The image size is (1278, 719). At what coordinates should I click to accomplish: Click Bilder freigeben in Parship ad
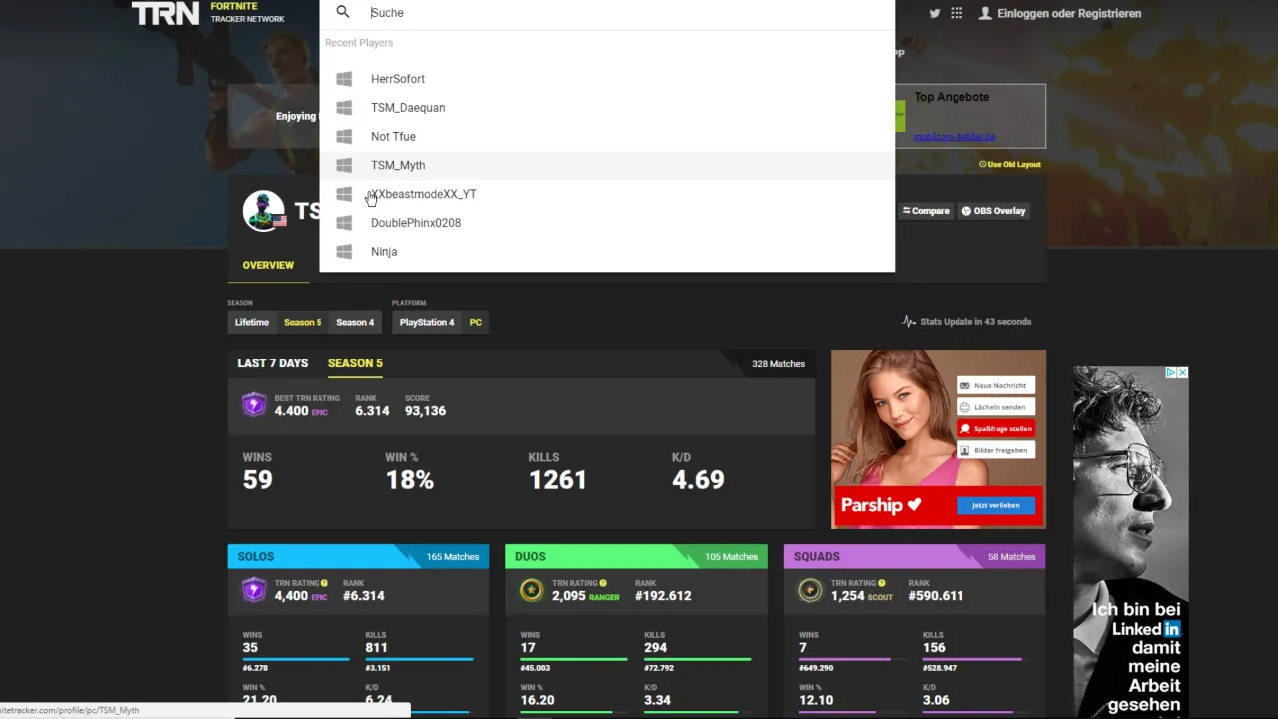995,450
